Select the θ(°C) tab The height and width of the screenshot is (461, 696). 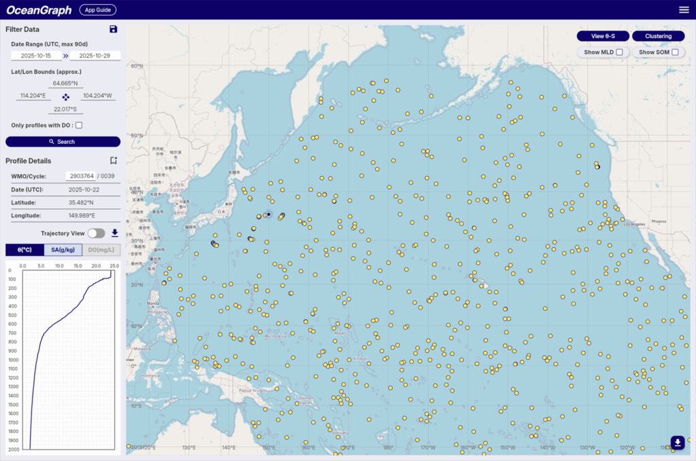[x=24, y=250]
